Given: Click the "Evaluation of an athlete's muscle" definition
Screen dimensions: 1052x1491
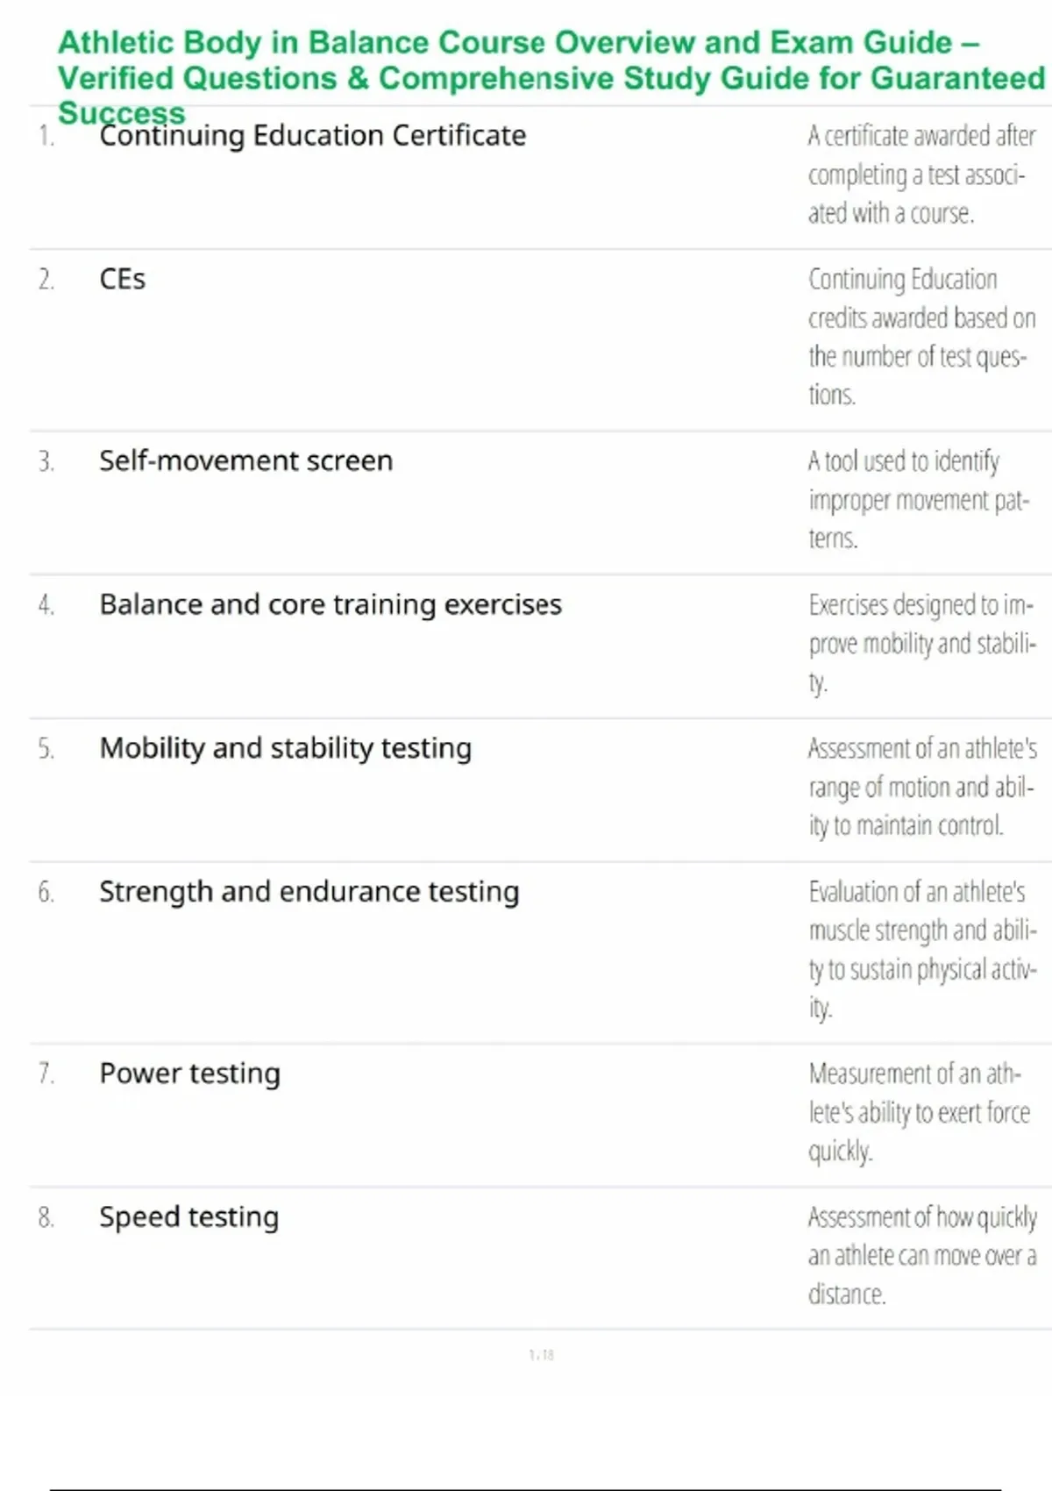Looking at the screenshot, I should click(920, 949).
